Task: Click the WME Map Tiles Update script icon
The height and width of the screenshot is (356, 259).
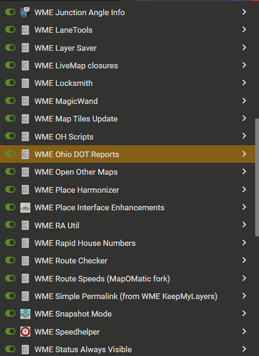Action: pos(25,119)
